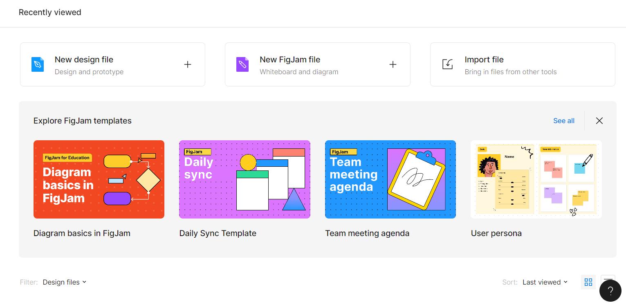Open the Team meeting agenda template
This screenshot has width=626, height=307.
point(390,179)
